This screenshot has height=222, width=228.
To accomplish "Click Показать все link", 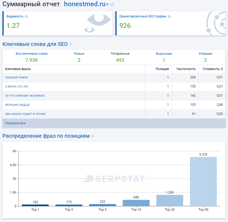I will 15,123.
